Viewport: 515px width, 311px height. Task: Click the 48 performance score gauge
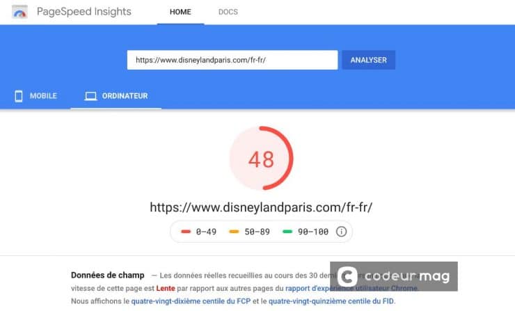(261, 159)
